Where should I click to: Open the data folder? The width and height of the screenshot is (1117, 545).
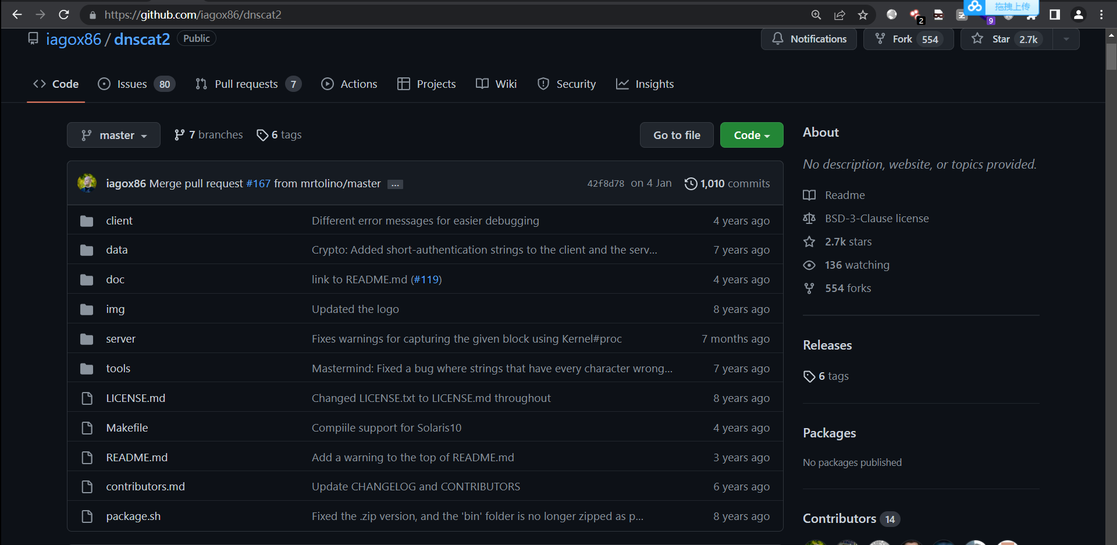pyautogui.click(x=117, y=250)
